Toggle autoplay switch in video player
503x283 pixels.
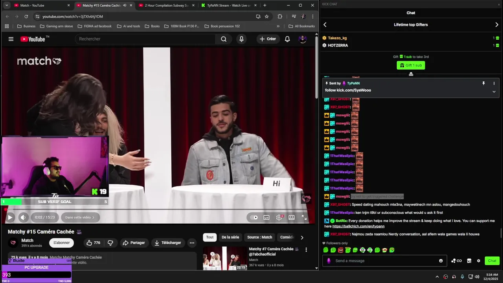tap(254, 217)
